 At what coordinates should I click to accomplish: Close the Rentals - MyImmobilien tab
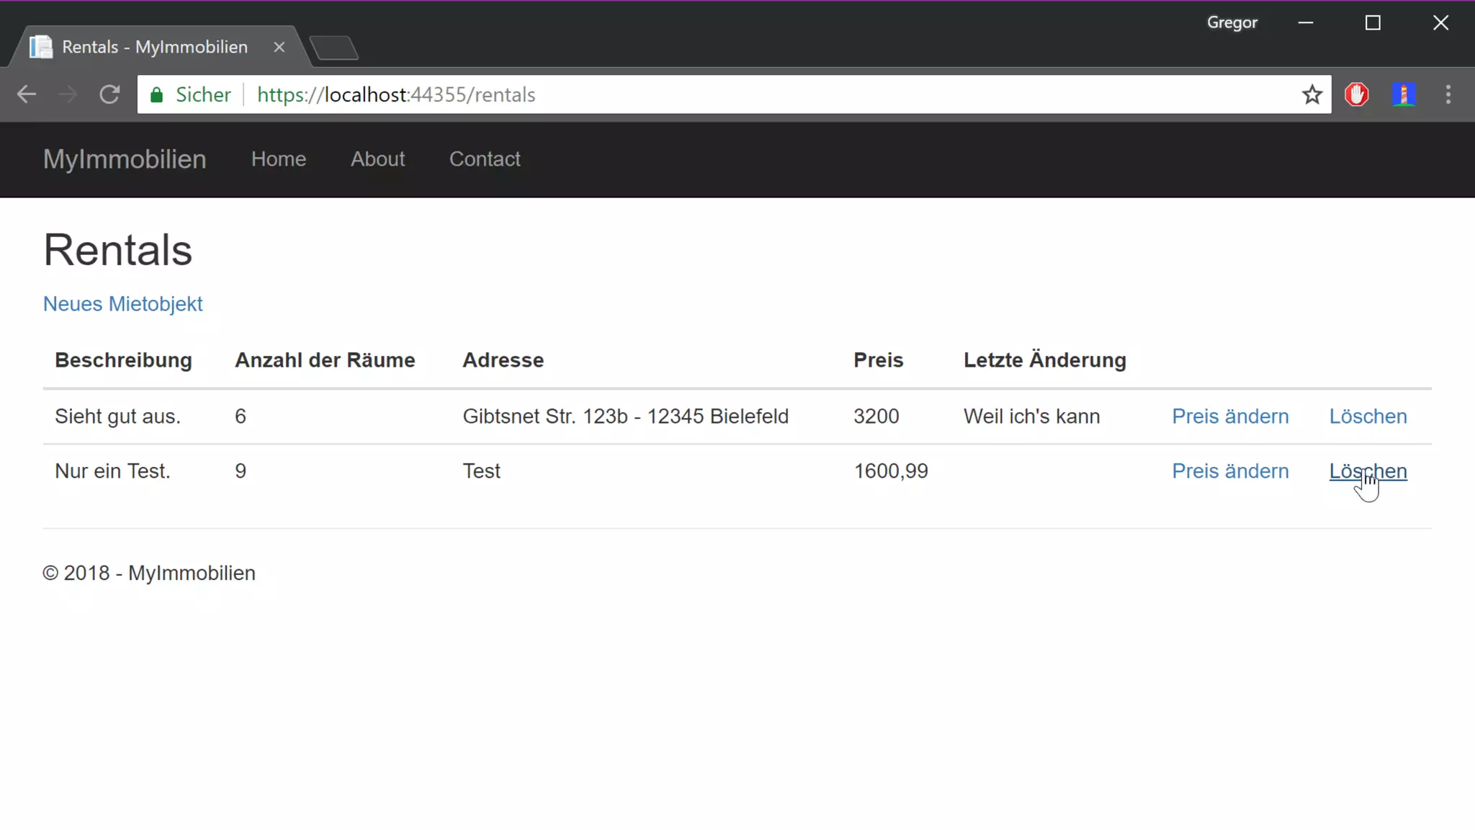[x=279, y=47]
